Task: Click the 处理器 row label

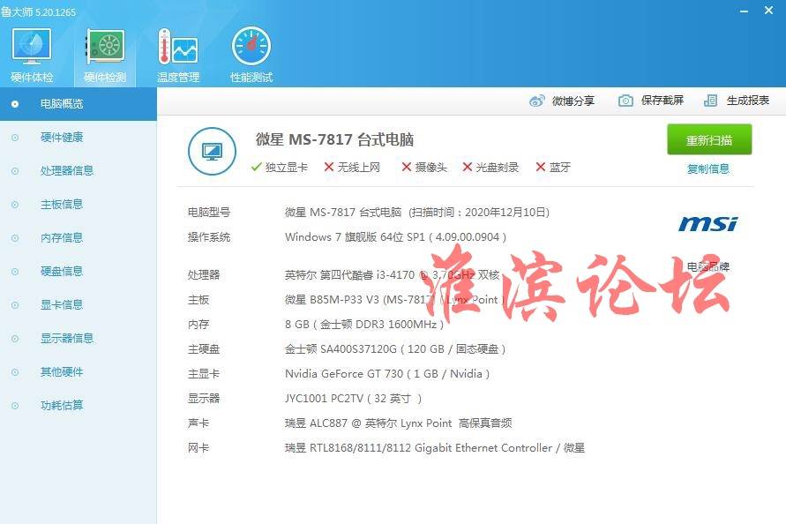Action: click(204, 274)
